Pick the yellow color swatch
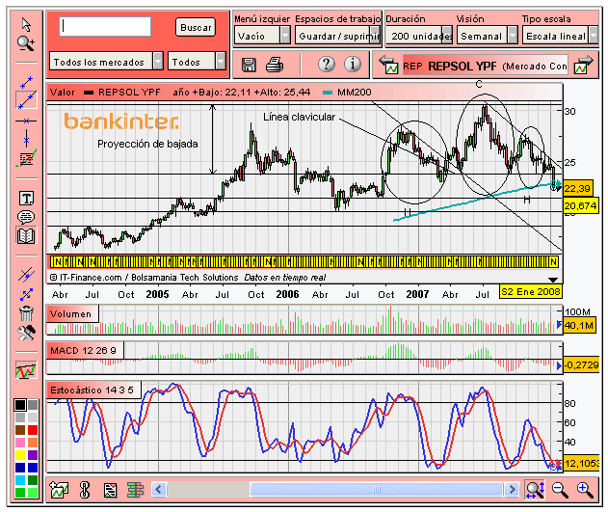 coord(20,454)
